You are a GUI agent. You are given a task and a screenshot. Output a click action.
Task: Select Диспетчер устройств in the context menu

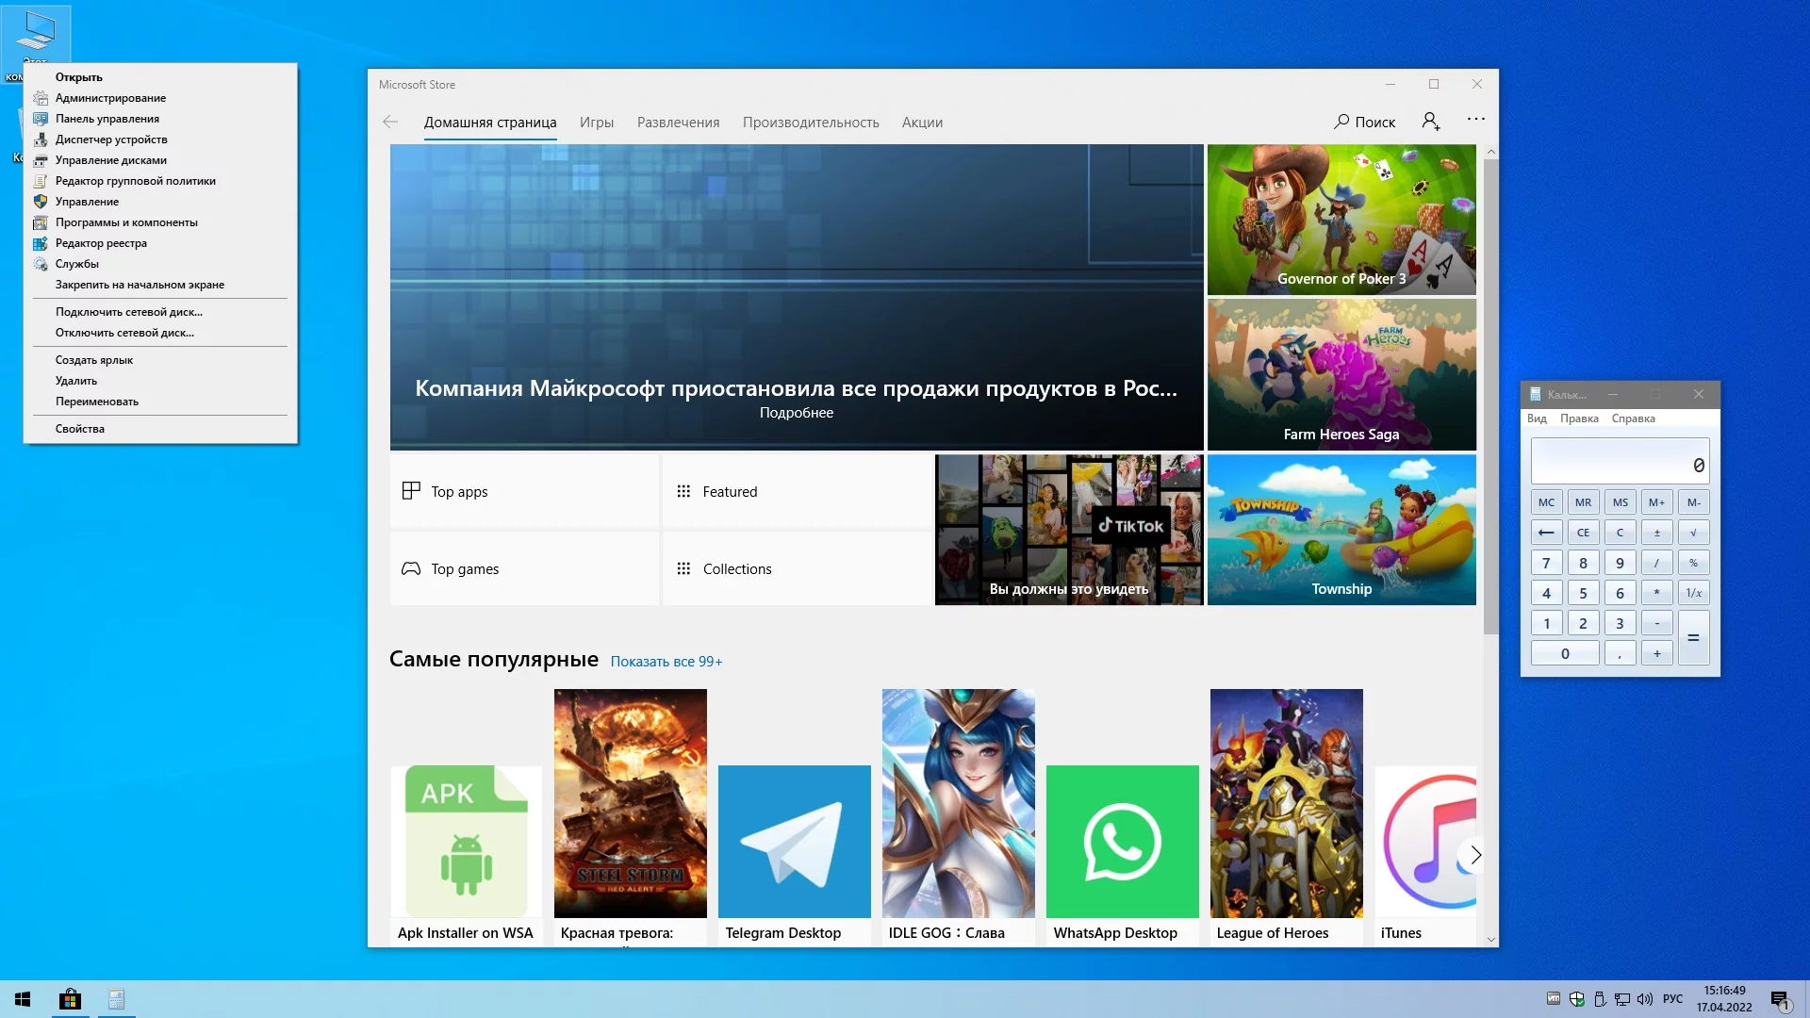111,140
